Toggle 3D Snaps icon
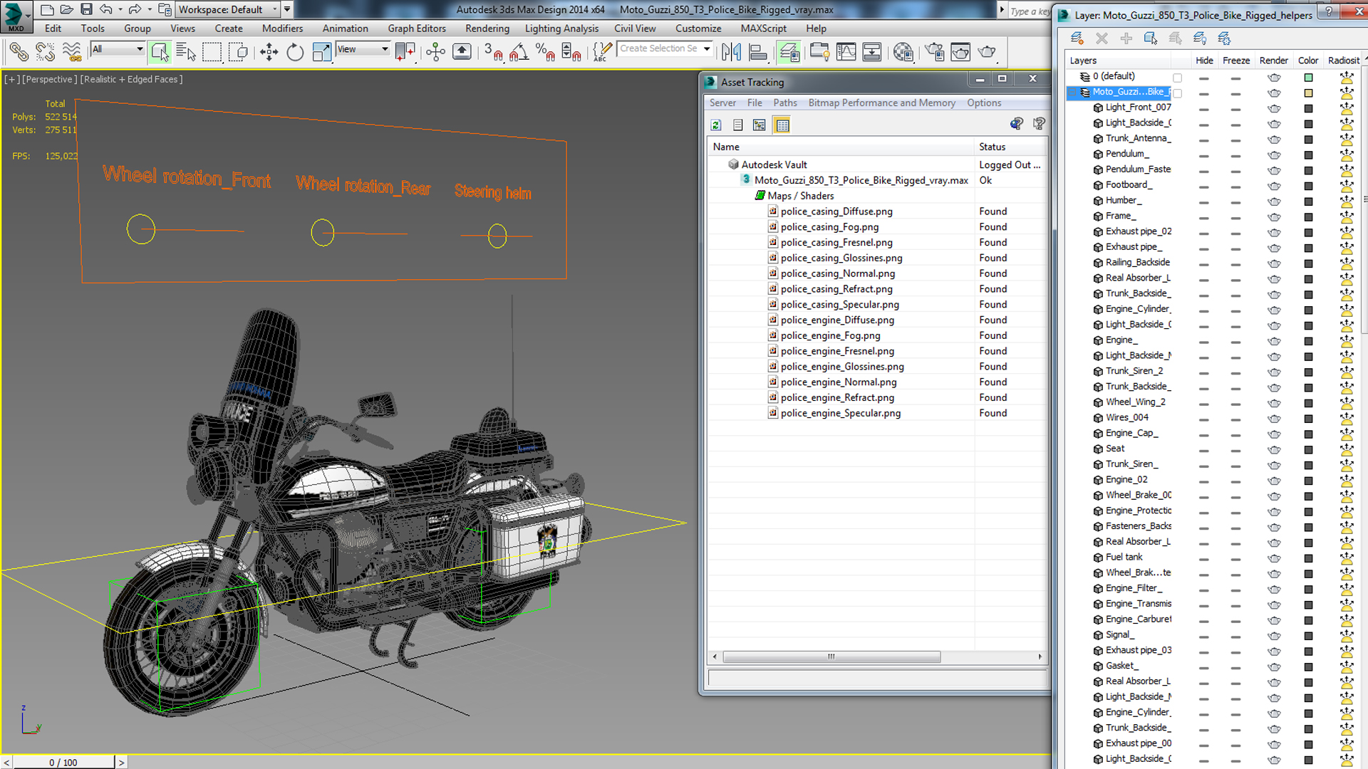This screenshot has height=769, width=1368. click(x=493, y=52)
